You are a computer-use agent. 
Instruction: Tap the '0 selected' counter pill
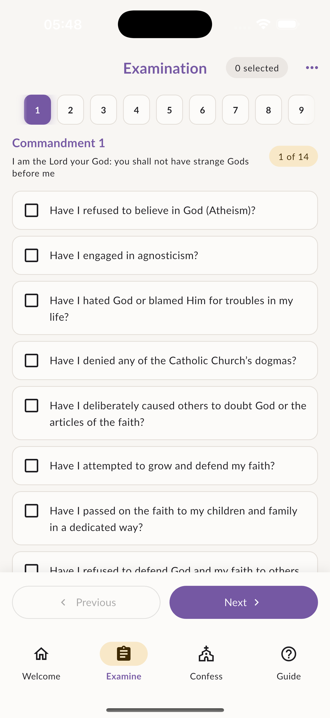click(x=256, y=68)
